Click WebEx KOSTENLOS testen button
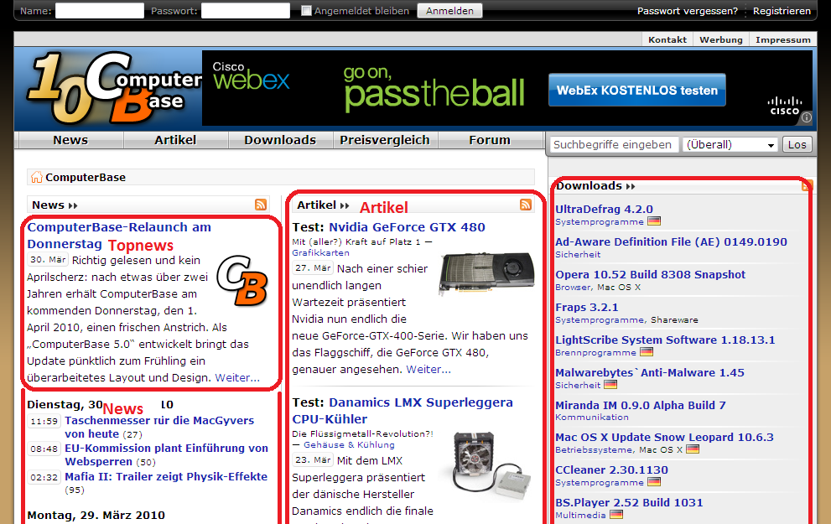This screenshot has width=831, height=524. (x=637, y=90)
